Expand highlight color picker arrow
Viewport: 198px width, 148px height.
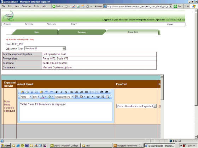[53, 97]
